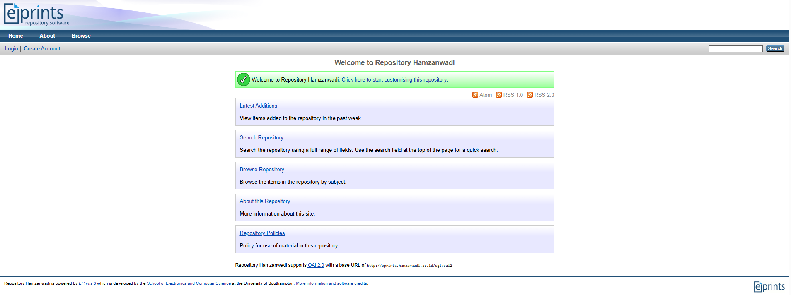Image resolution: width=791 pixels, height=295 pixels.
Task: Click the green checkmark icon
Action: point(243,79)
